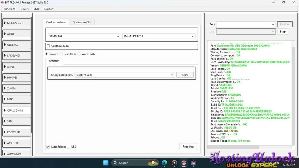Expand the XIAOMI sidebar category
The width and height of the screenshot is (299, 168).
[x=16, y=88]
